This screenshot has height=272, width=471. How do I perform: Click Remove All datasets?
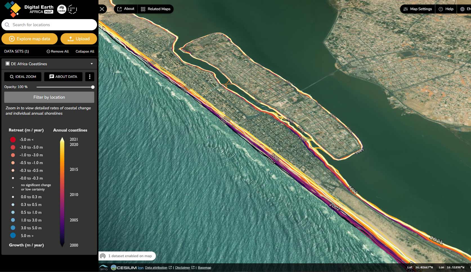click(58, 51)
